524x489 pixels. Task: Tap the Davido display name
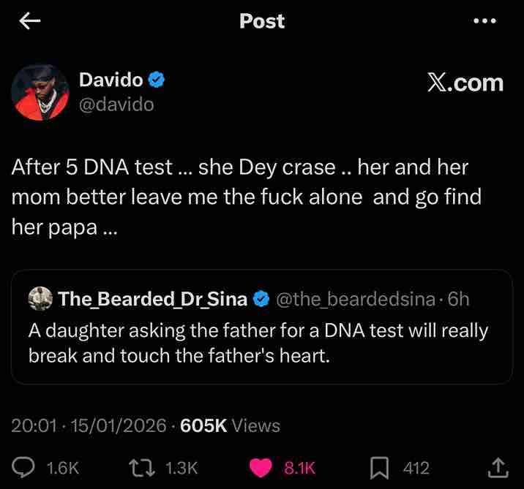point(111,80)
